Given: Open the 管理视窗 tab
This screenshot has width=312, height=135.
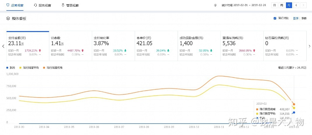Looking at the screenshot, I should [x=72, y=5].
